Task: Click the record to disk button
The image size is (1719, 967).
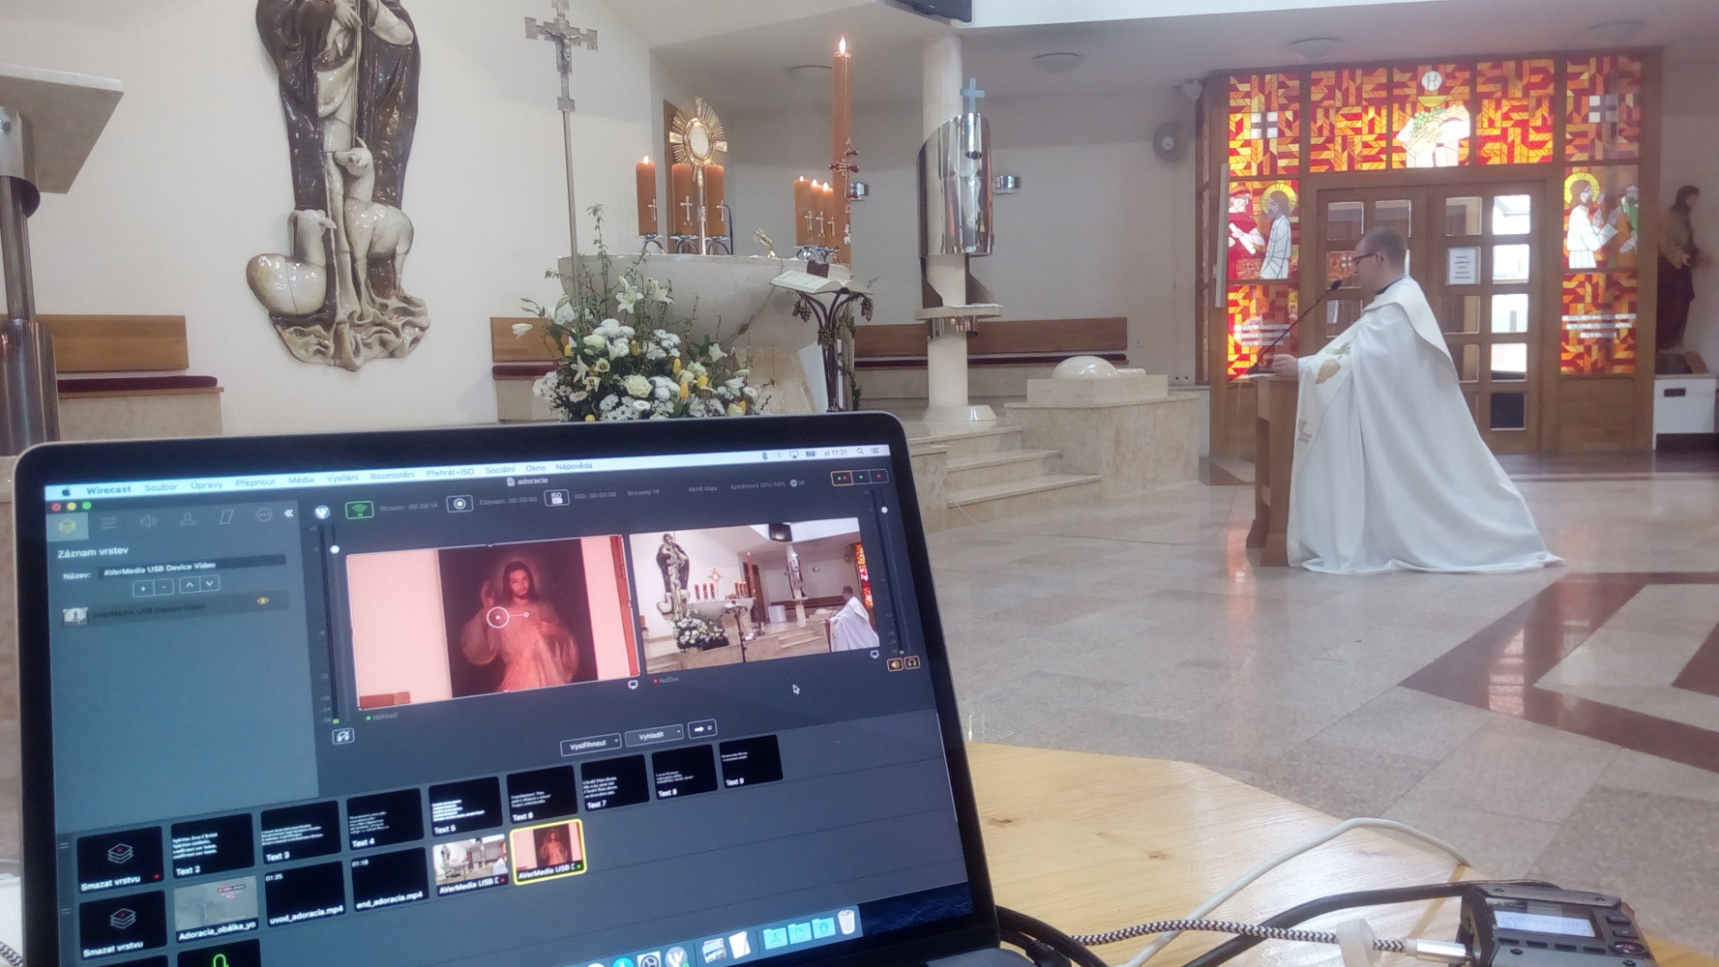Action: pyautogui.click(x=460, y=503)
